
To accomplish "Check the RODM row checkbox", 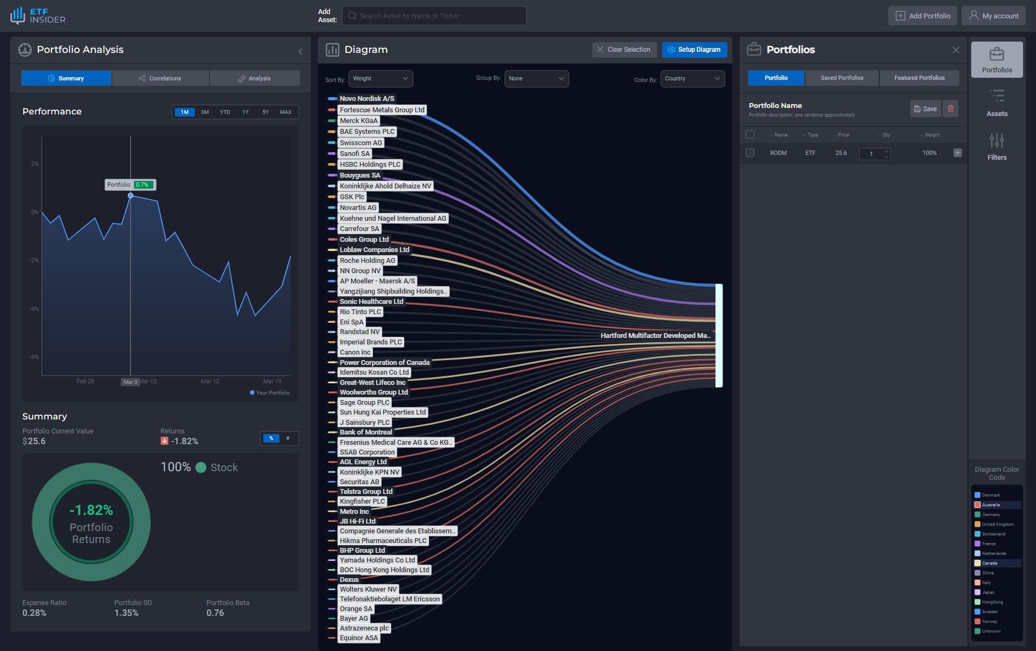I will [749, 153].
